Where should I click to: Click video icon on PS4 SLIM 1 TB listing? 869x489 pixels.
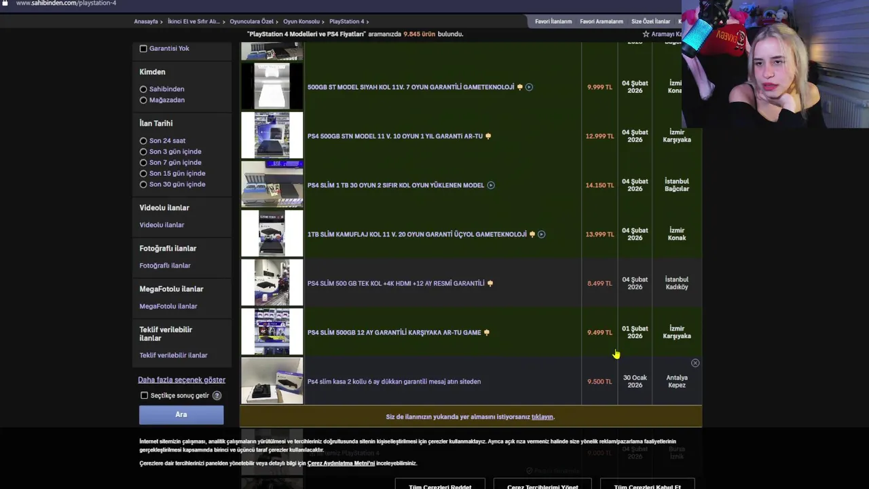click(x=491, y=185)
